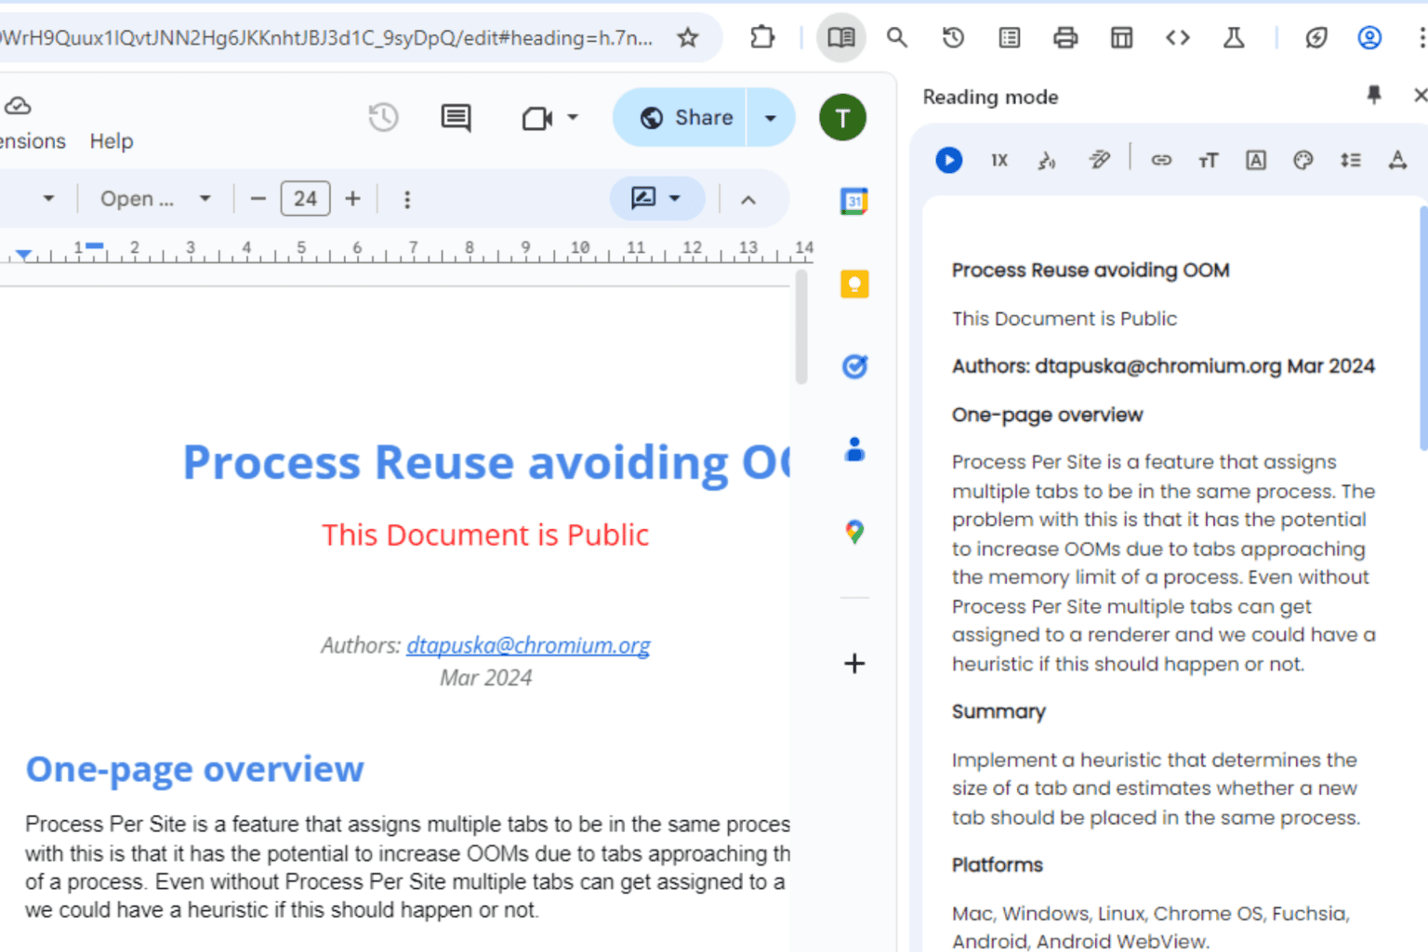Screen dimensions: 1428x952
Task: Open the three-dot more toolbar options
Action: click(x=407, y=199)
